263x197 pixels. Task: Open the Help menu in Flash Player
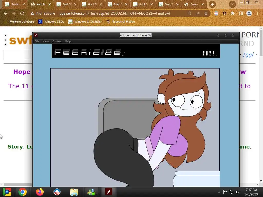(x=68, y=41)
